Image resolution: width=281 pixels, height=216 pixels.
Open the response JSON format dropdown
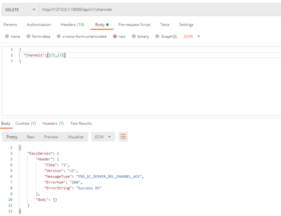(x=103, y=137)
